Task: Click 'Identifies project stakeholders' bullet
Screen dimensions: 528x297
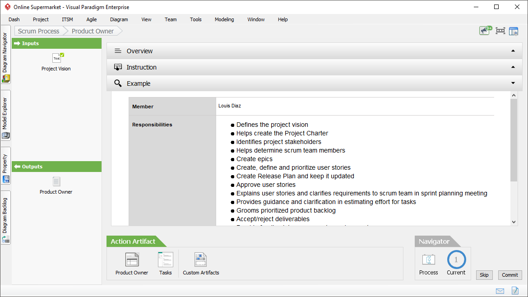Action: click(278, 142)
